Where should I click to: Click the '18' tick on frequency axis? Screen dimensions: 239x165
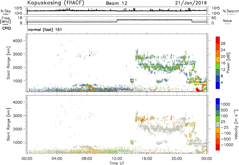click(20, 18)
